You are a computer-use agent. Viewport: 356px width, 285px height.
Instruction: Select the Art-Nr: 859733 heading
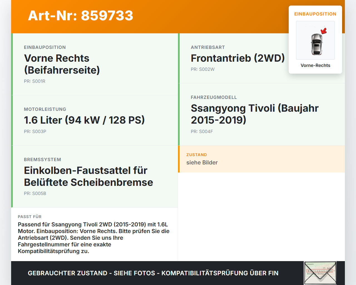coord(81,16)
